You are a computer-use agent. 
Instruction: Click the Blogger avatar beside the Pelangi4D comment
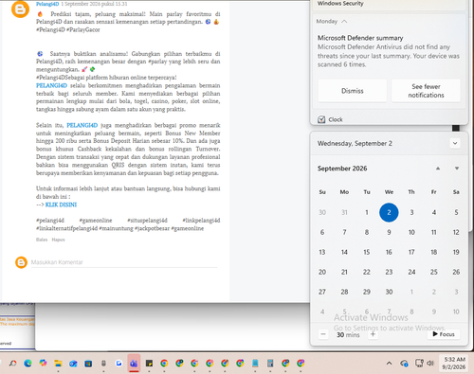20,9
